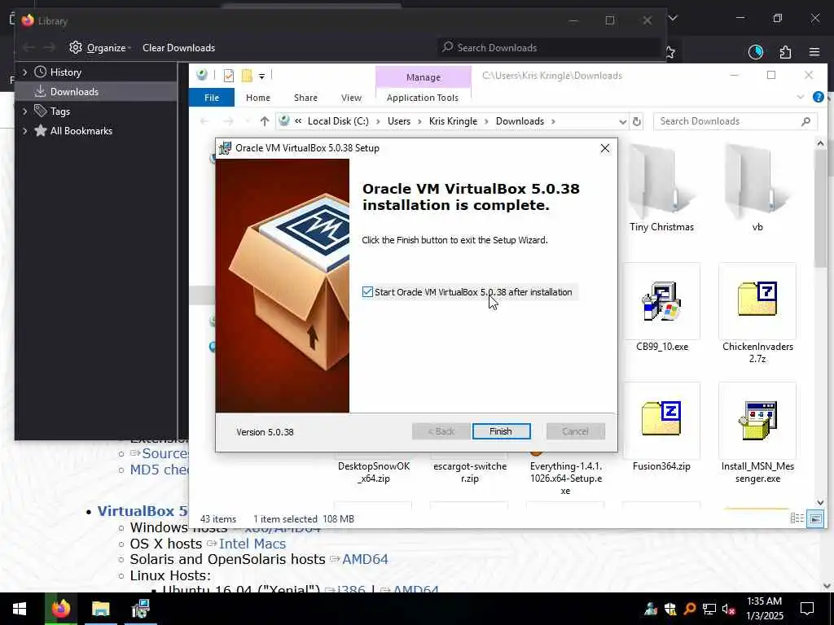Click Users in the address breadcrumb
Screen dimensions: 834x625
pos(399,121)
